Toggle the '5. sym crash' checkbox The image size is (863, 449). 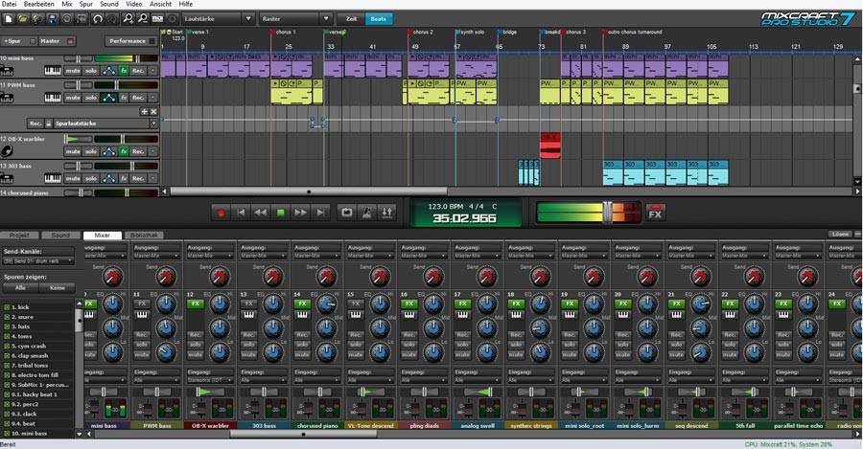[x=7, y=346]
